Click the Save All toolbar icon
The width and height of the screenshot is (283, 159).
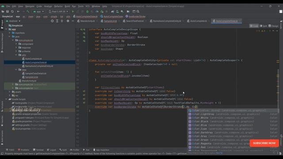click(8, 11)
